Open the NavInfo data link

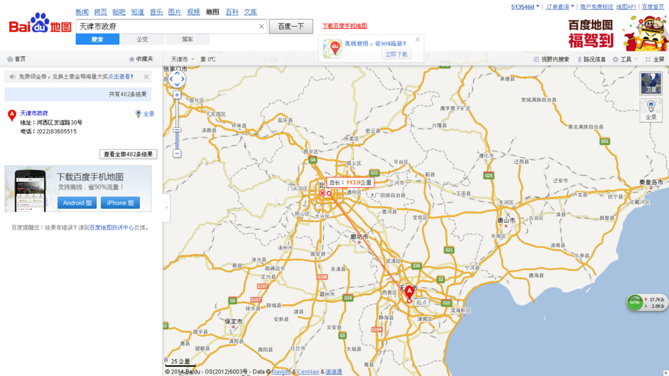(281, 372)
